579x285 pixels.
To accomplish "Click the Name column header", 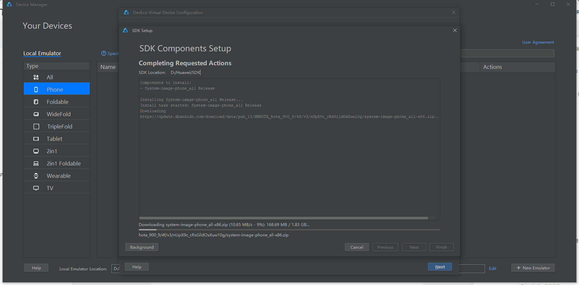I will point(108,67).
